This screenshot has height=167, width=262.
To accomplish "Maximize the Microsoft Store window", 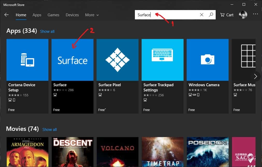I will pos(244,4).
